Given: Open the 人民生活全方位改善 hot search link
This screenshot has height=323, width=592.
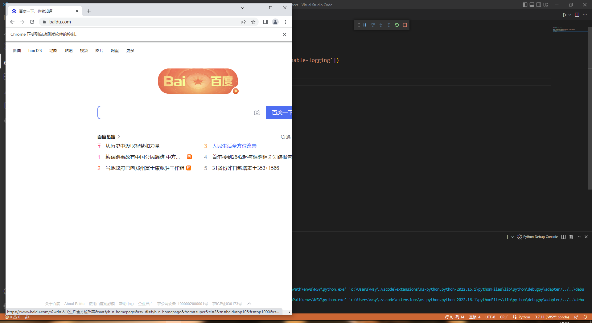Looking at the screenshot, I should 234,146.
